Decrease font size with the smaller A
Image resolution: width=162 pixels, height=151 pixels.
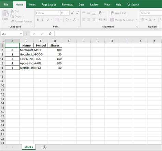(77, 13)
